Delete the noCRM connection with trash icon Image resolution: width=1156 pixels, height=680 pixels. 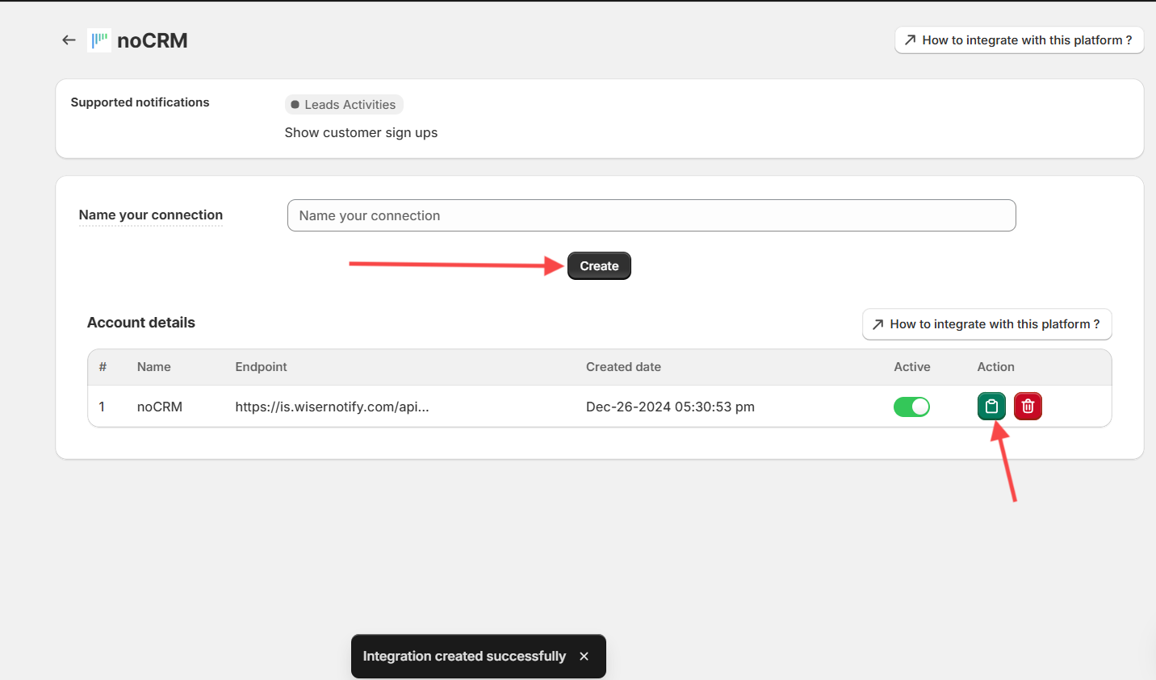[1028, 407]
